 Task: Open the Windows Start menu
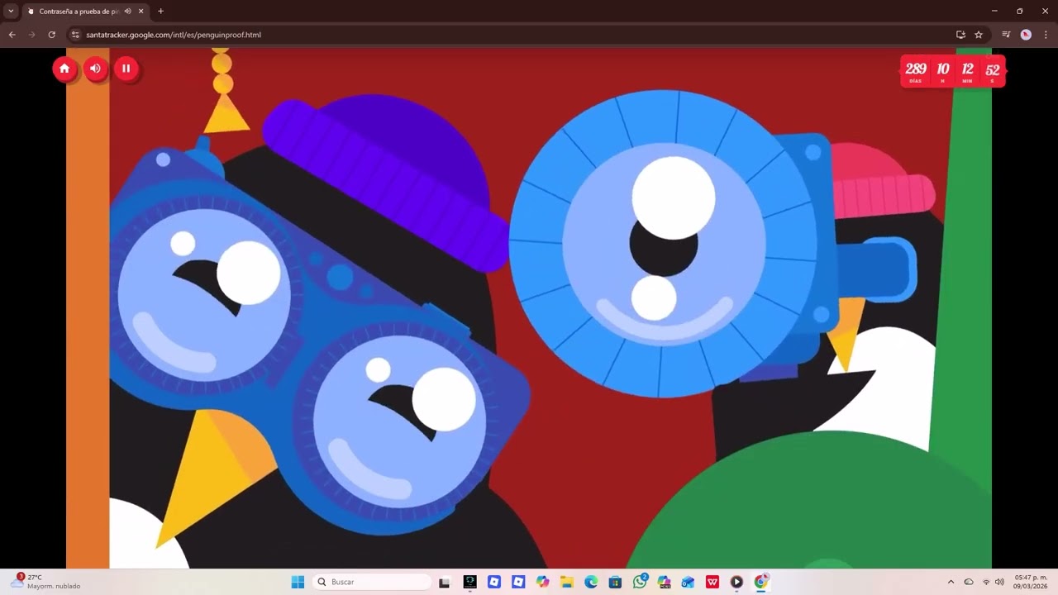click(298, 582)
